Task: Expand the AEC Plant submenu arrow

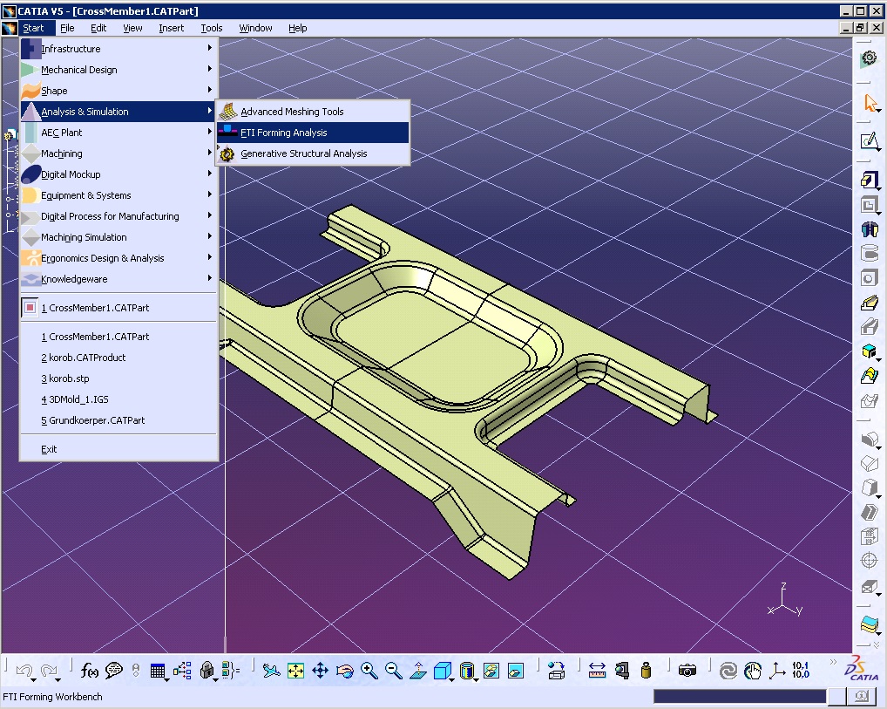Action: click(209, 132)
